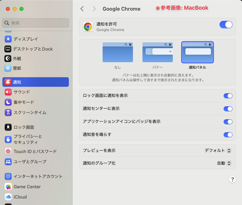Open プライバシーとセキュリティ sidebar item

(28, 139)
